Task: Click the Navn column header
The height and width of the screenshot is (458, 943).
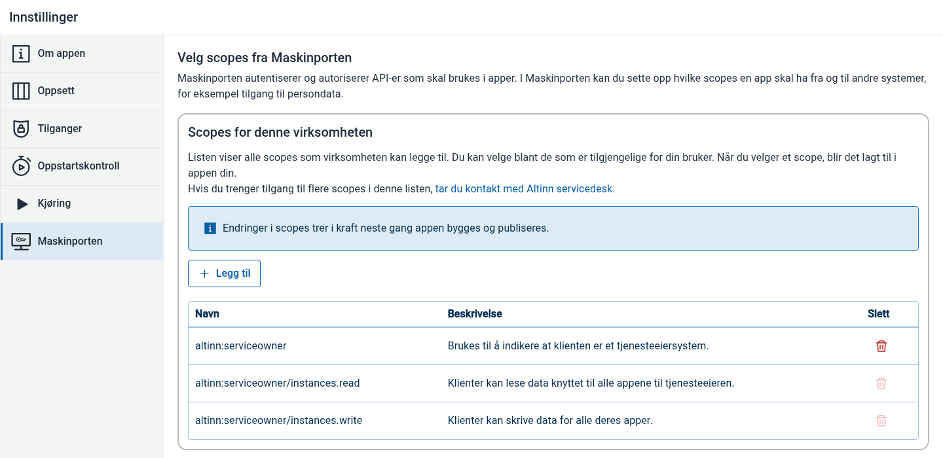Action: pos(207,313)
